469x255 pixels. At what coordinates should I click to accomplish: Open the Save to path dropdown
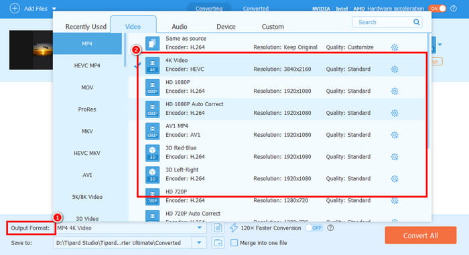point(199,243)
